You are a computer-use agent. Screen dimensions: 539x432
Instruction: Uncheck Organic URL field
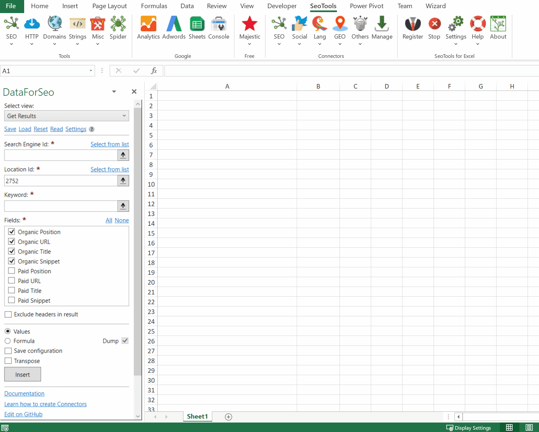(11, 241)
